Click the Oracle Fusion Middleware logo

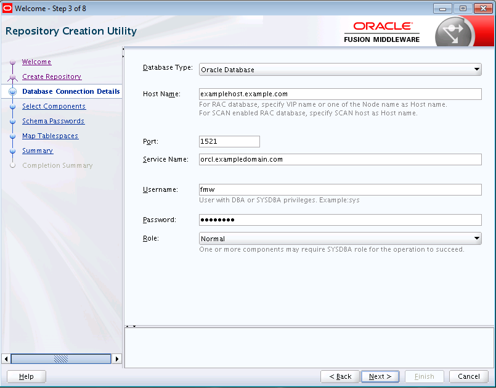(382, 32)
